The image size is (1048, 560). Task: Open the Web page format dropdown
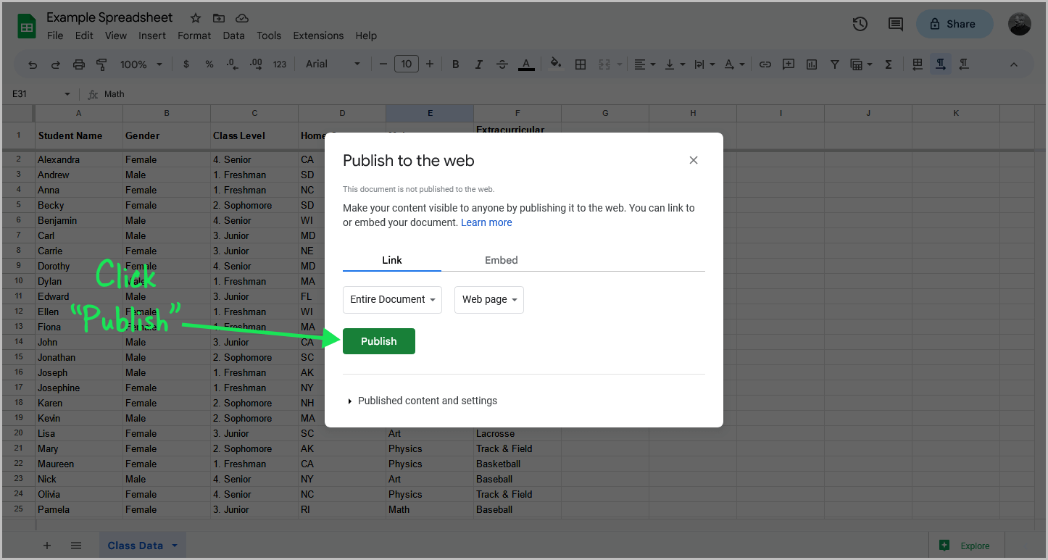(489, 299)
